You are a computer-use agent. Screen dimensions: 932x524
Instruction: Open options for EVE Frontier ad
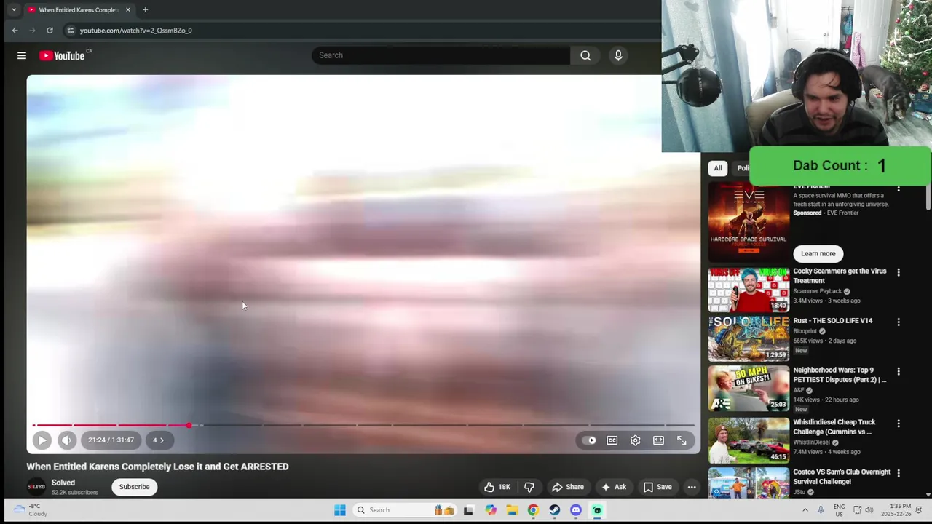tap(899, 188)
